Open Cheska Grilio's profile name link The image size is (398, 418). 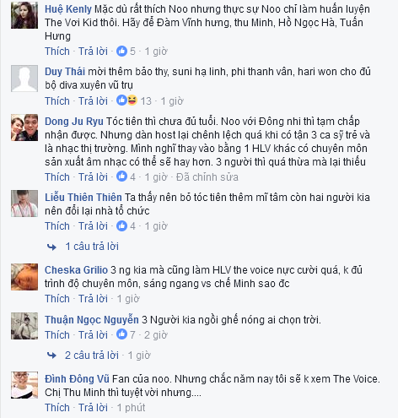(76, 270)
